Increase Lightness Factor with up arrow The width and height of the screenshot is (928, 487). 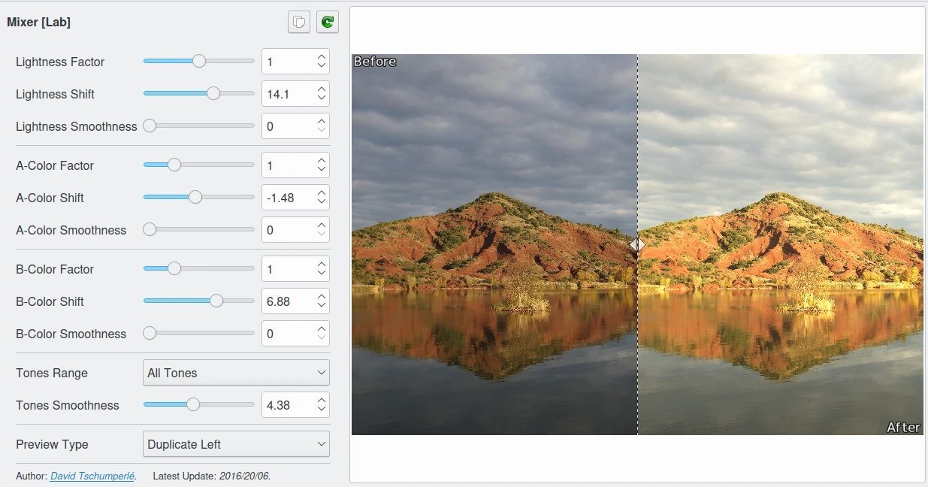(x=322, y=57)
